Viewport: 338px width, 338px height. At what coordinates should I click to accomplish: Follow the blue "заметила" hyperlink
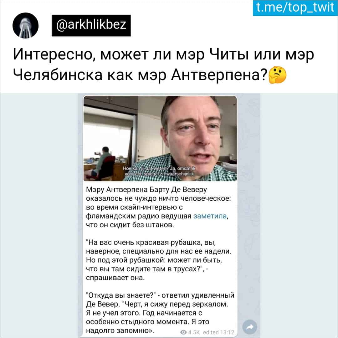click(x=210, y=216)
